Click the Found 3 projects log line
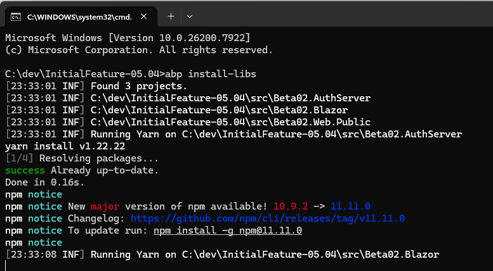This screenshot has height=271, width=493. (138, 85)
